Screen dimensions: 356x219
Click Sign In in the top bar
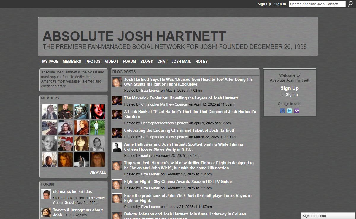tap(280, 4)
